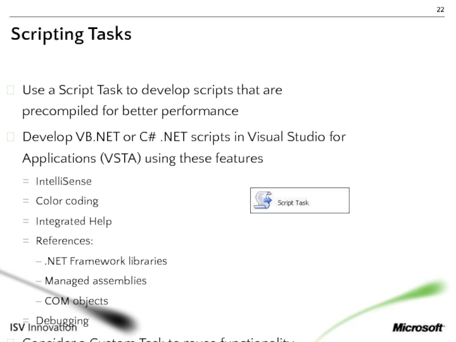Click the Microsoft logo

[418, 328]
